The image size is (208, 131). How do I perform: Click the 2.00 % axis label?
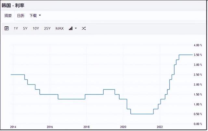198,85
